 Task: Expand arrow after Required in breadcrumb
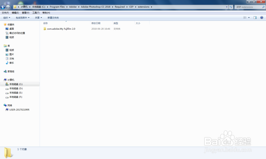pyautogui.click(x=127, y=7)
